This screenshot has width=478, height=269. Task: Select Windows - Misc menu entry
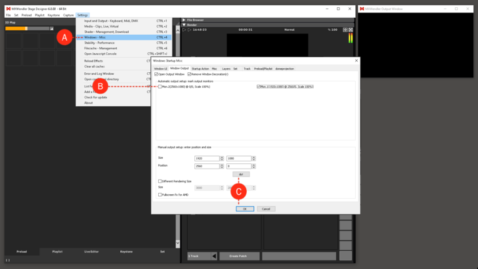(123, 37)
